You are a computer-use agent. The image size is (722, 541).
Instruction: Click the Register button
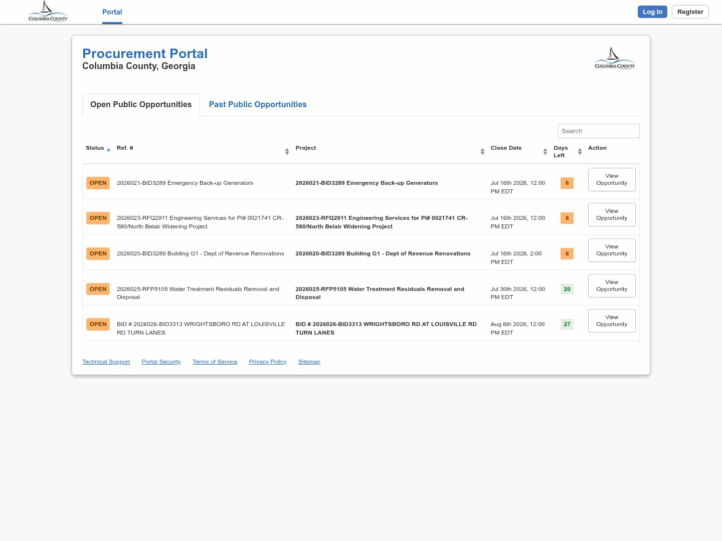(690, 12)
